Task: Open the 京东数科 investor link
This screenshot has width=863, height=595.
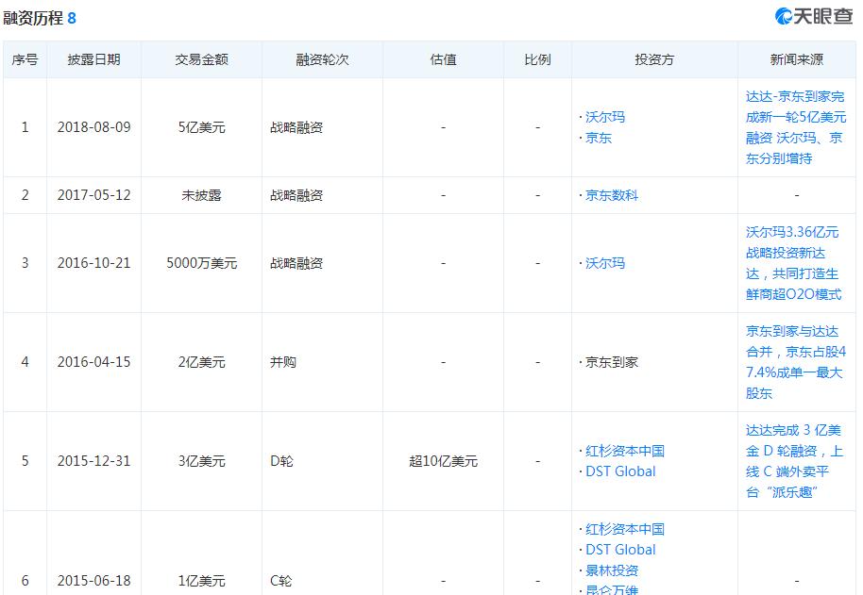Action: 609,194
